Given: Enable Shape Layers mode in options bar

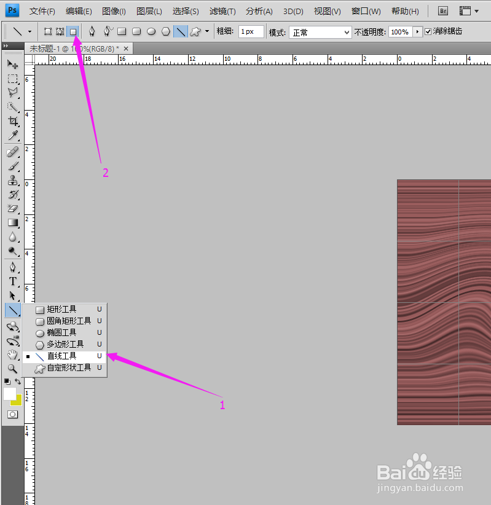Looking at the screenshot, I should coord(48,31).
